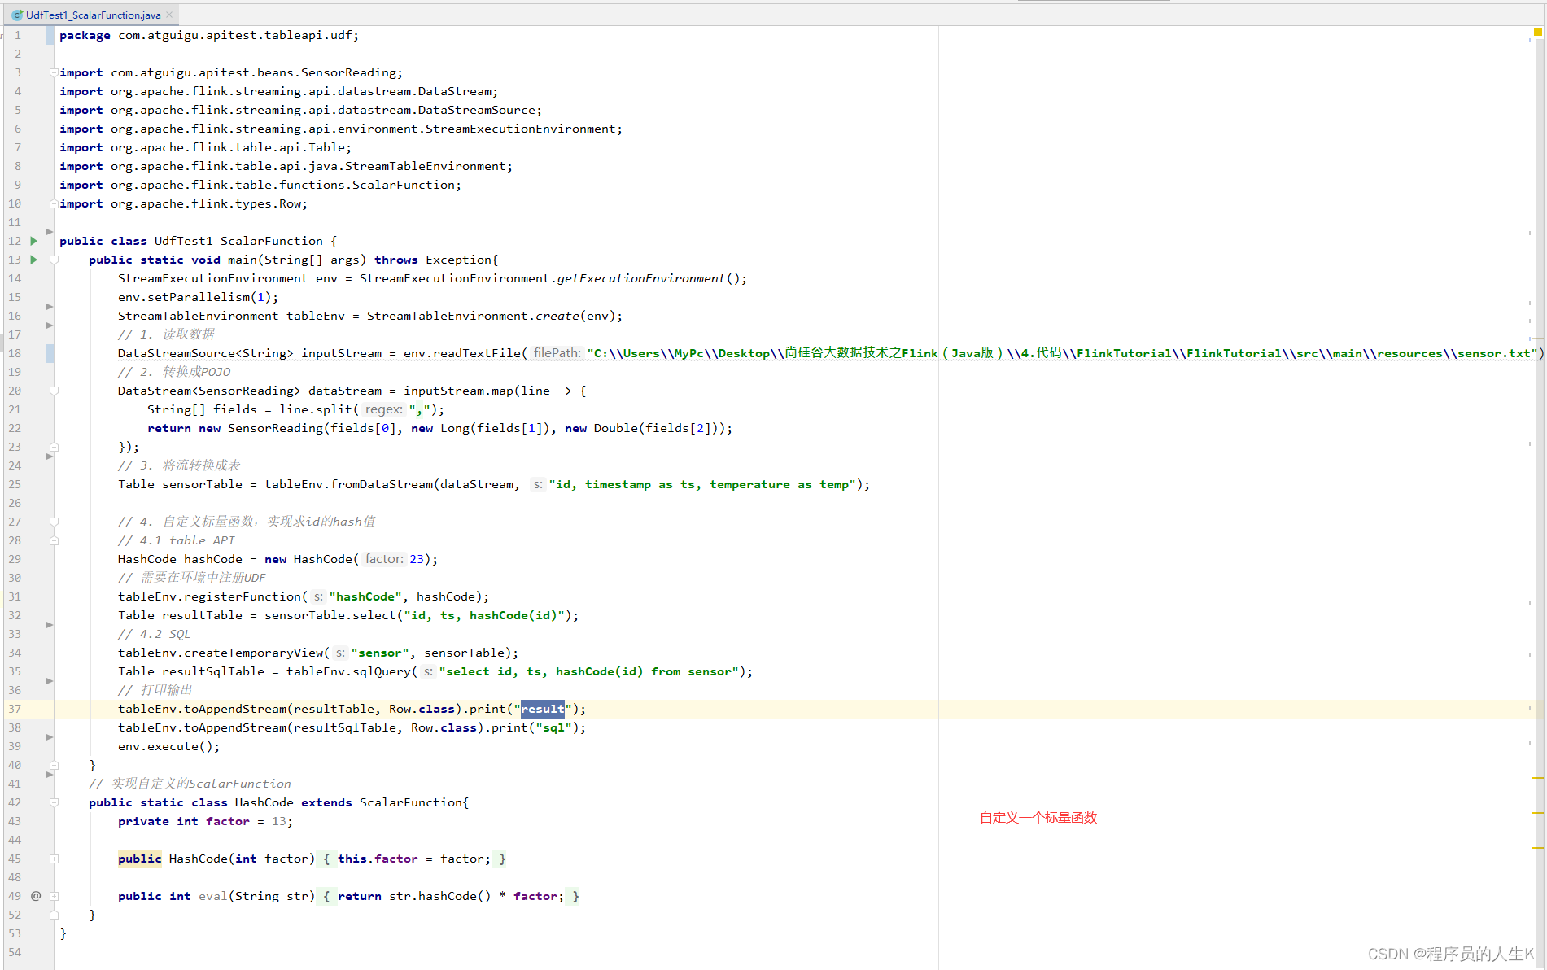This screenshot has height=970, width=1547.
Task: Click line number 37 in the gutter
Action: (15, 709)
